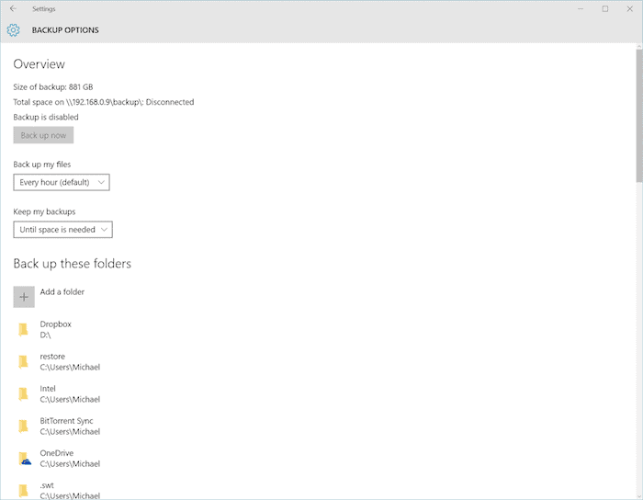Image resolution: width=643 pixels, height=500 pixels.
Task: Open the 'Until space is needed' dropdown
Action: [63, 229]
